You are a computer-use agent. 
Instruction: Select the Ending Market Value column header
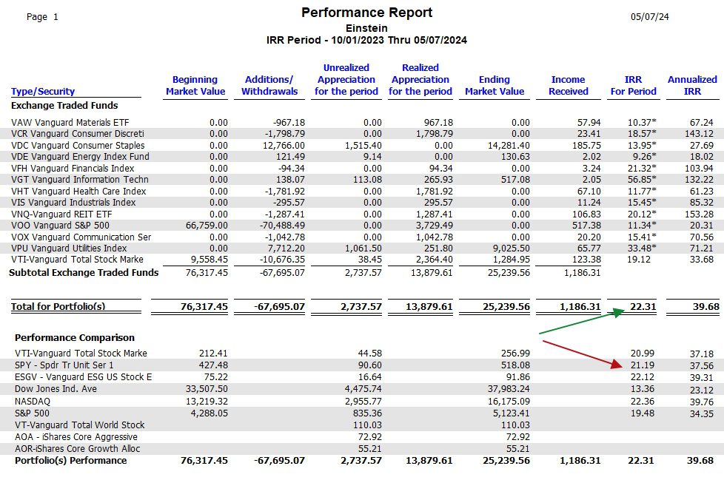coord(495,86)
